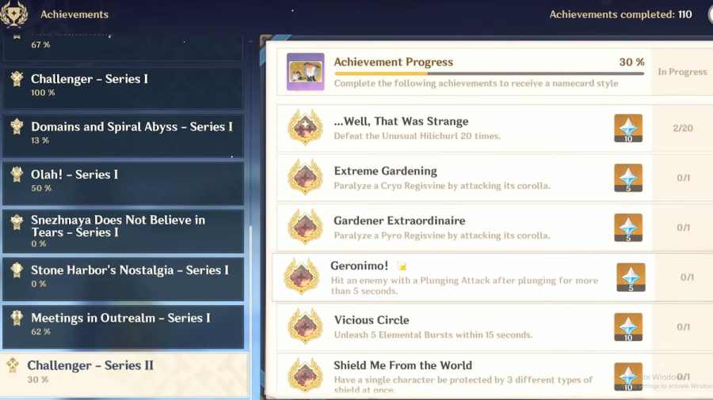Click the Primogem reward icon for Shield Me From the World
This screenshot has width=713, height=400.
tap(628, 376)
